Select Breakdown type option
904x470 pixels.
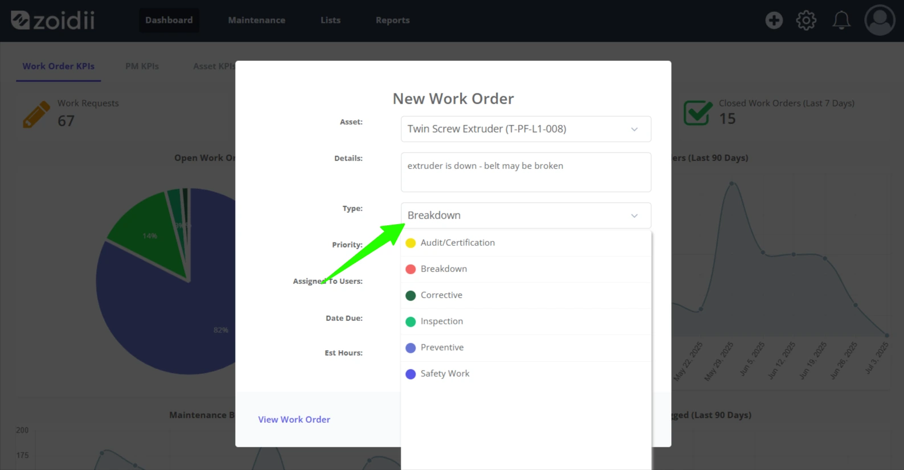tap(526, 269)
